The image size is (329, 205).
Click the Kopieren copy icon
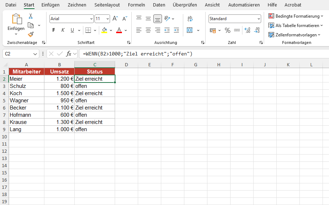click(x=31, y=25)
